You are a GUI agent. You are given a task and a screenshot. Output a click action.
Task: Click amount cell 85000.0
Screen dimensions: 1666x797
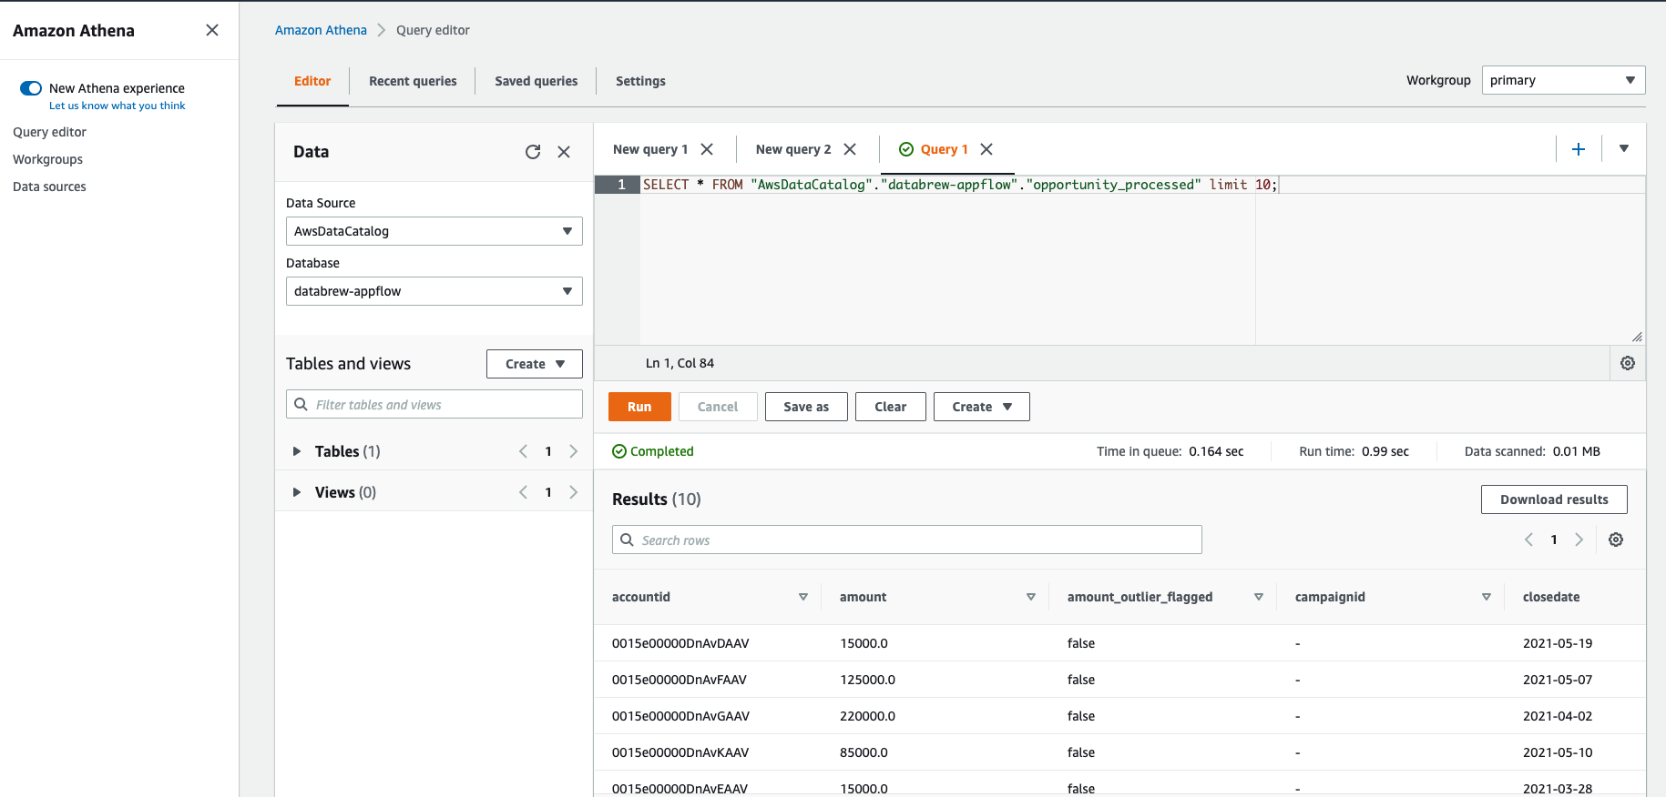tap(864, 752)
